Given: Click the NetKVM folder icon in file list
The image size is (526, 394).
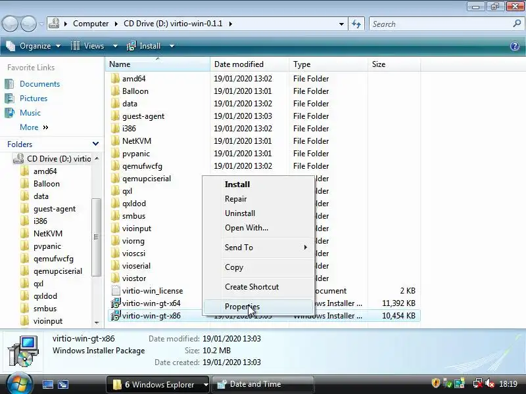Looking at the screenshot, I should coord(114,141).
